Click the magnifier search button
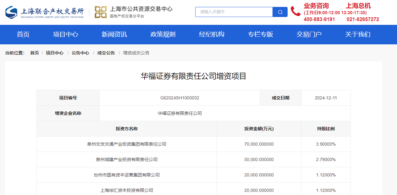This screenshot has height=195, width=397. (x=280, y=12)
